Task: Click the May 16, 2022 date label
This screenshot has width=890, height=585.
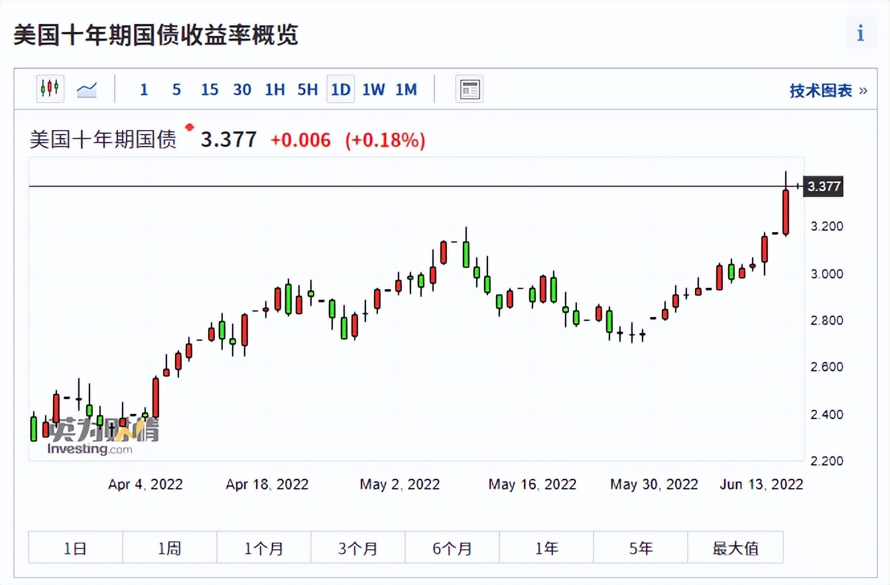Action: pyautogui.click(x=533, y=484)
